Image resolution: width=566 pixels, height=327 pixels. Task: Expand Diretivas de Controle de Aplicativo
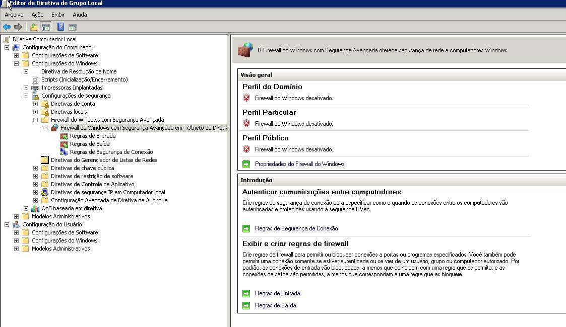pos(35,185)
